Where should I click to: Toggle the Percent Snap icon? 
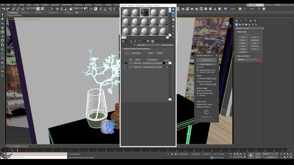point(110,9)
